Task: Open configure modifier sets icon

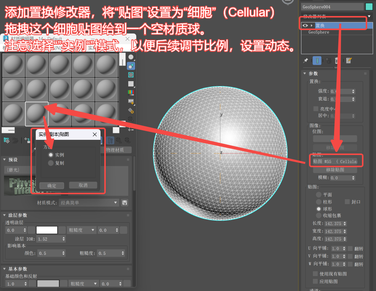Action: pos(349,61)
